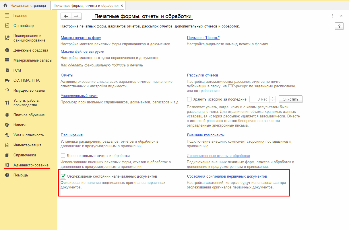Image resolution: width=349 pixels, height=230 pixels.
Task: Select the ГСМ fuel icon
Action: coord(7,70)
